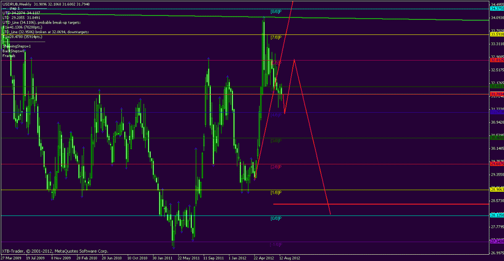The width and height of the screenshot is (504, 261).
Task: Click the 34.3750 cyan price tag
Action: [496, 8]
